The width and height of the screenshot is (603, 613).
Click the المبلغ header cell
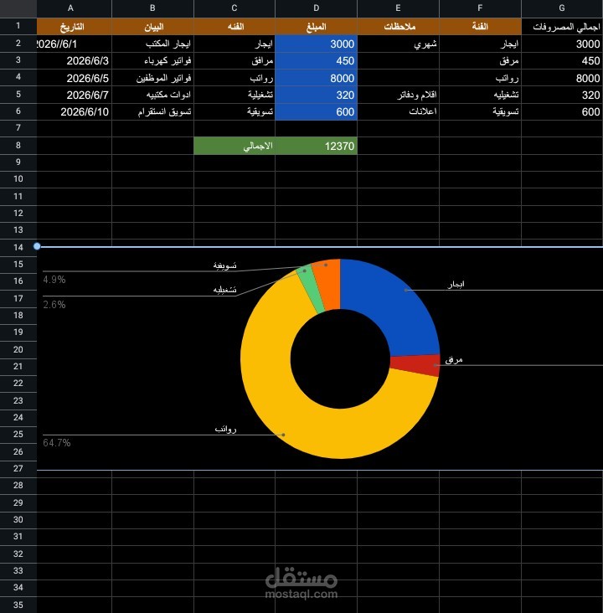coord(316,27)
